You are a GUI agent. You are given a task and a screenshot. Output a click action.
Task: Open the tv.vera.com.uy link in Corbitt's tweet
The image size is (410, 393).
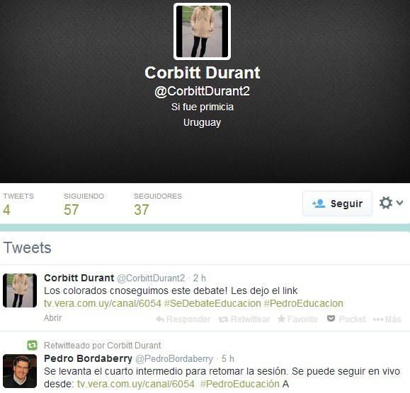click(x=103, y=303)
